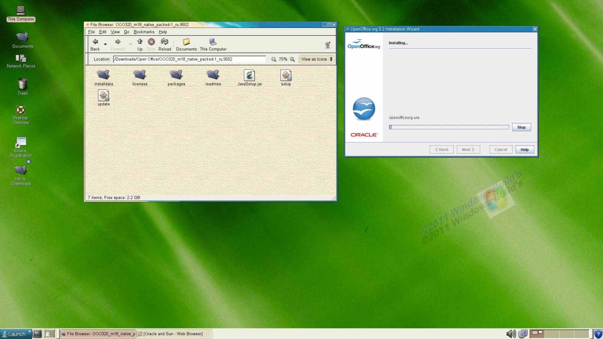Open the View menu
603x339 pixels.
click(115, 32)
